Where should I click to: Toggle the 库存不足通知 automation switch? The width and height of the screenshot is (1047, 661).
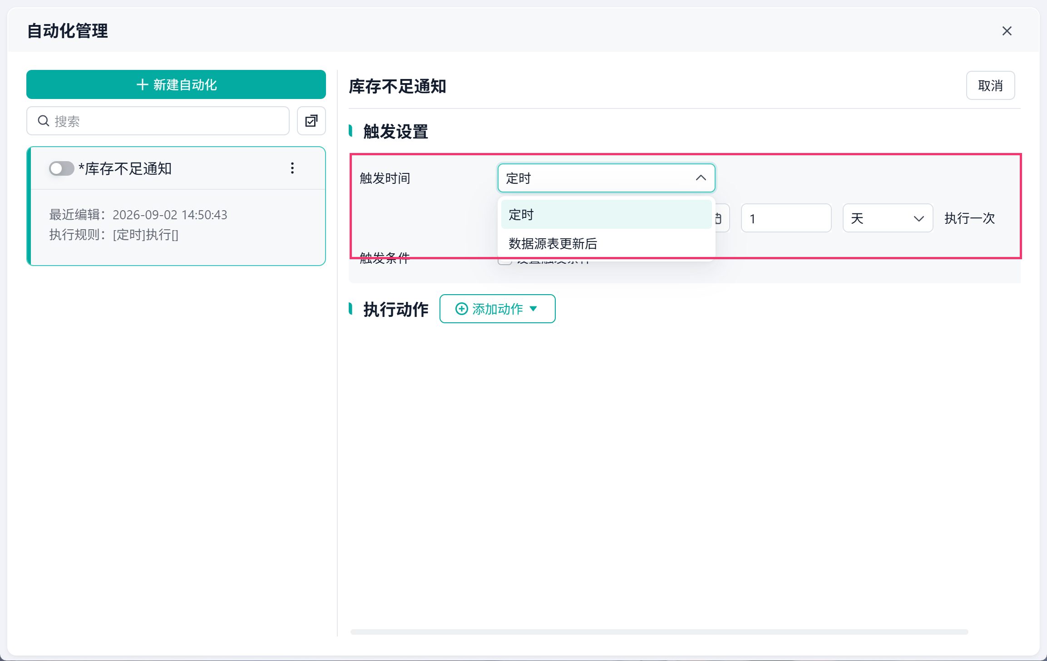62,168
